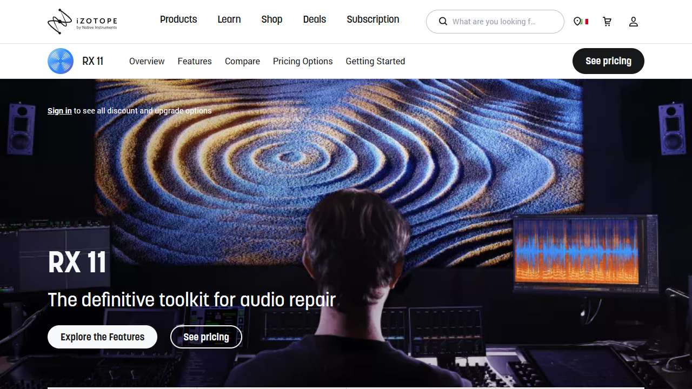Image resolution: width=692 pixels, height=389 pixels.
Task: Click the dark See pricing button
Action: 608,61
